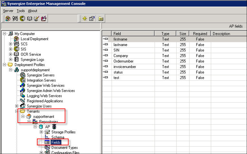Select Synergize Admin Web Services
This screenshot has width=247, height=154.
pos(51,91)
